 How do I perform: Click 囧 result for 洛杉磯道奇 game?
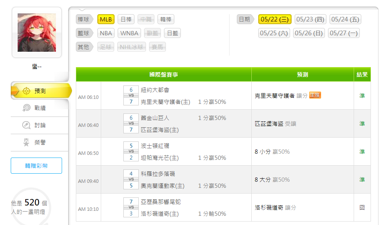tap(362, 207)
